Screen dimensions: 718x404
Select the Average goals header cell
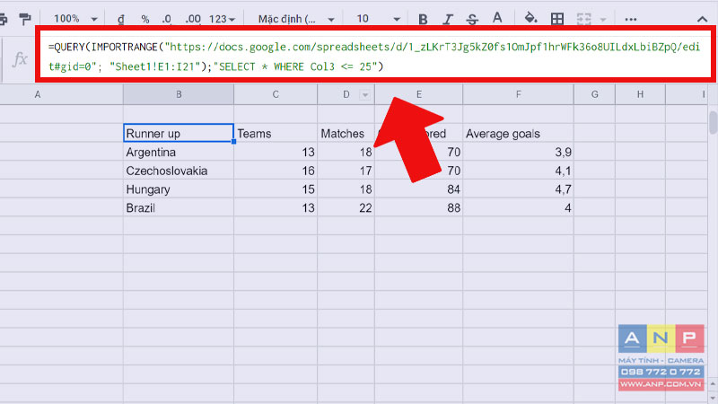click(x=519, y=133)
